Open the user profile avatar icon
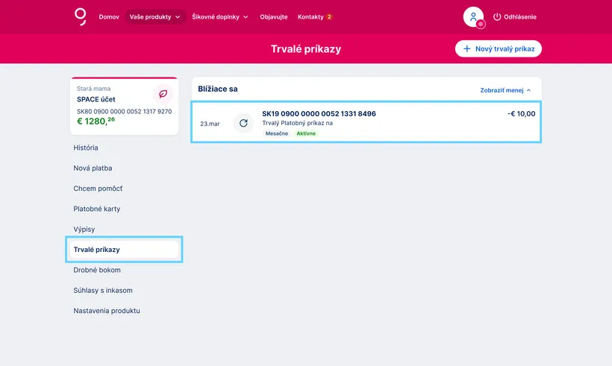 tap(472, 16)
